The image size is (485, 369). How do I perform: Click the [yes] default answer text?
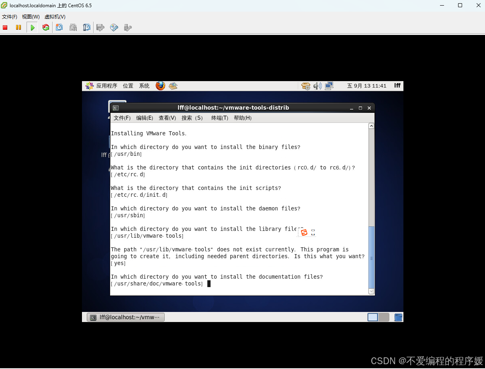click(118, 263)
